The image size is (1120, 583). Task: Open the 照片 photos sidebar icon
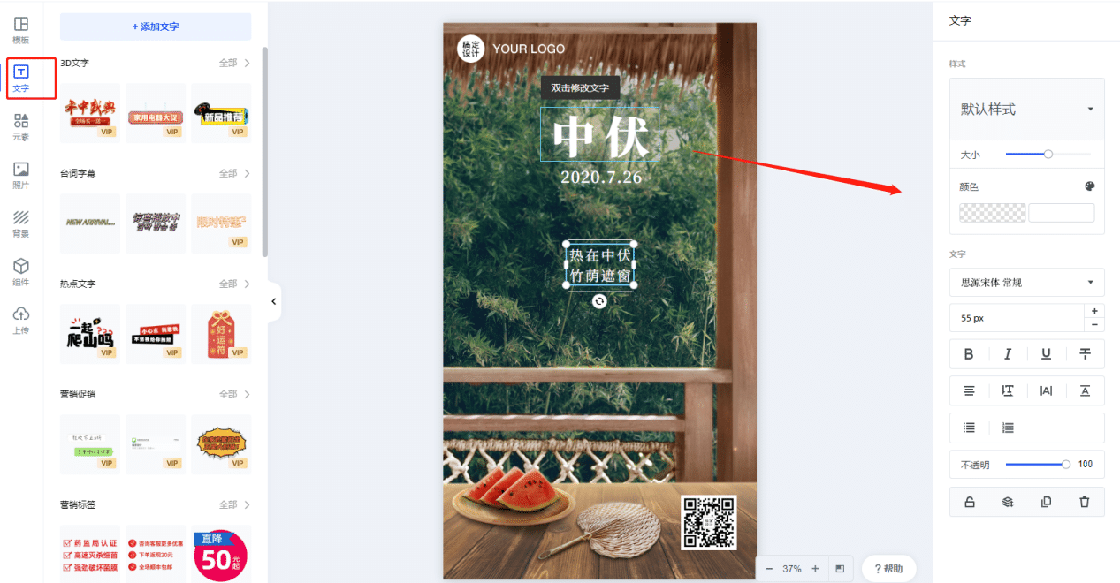(x=21, y=176)
